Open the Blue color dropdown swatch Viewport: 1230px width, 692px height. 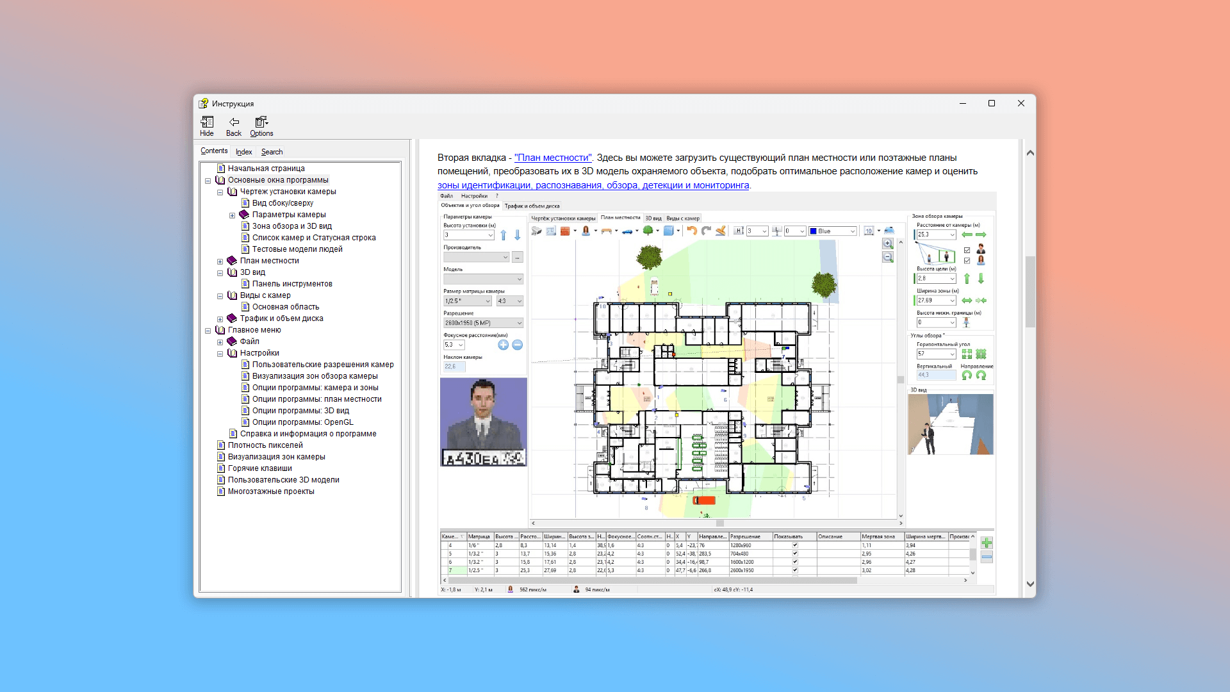coord(832,231)
